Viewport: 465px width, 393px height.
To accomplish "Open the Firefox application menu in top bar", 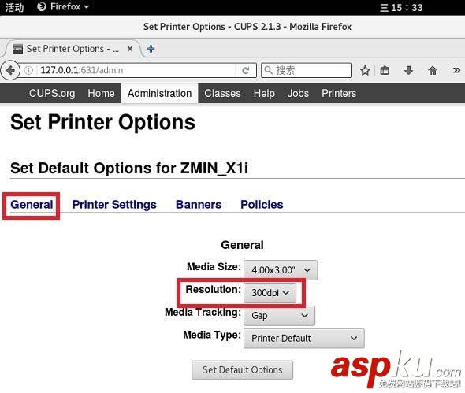I will click(63, 7).
